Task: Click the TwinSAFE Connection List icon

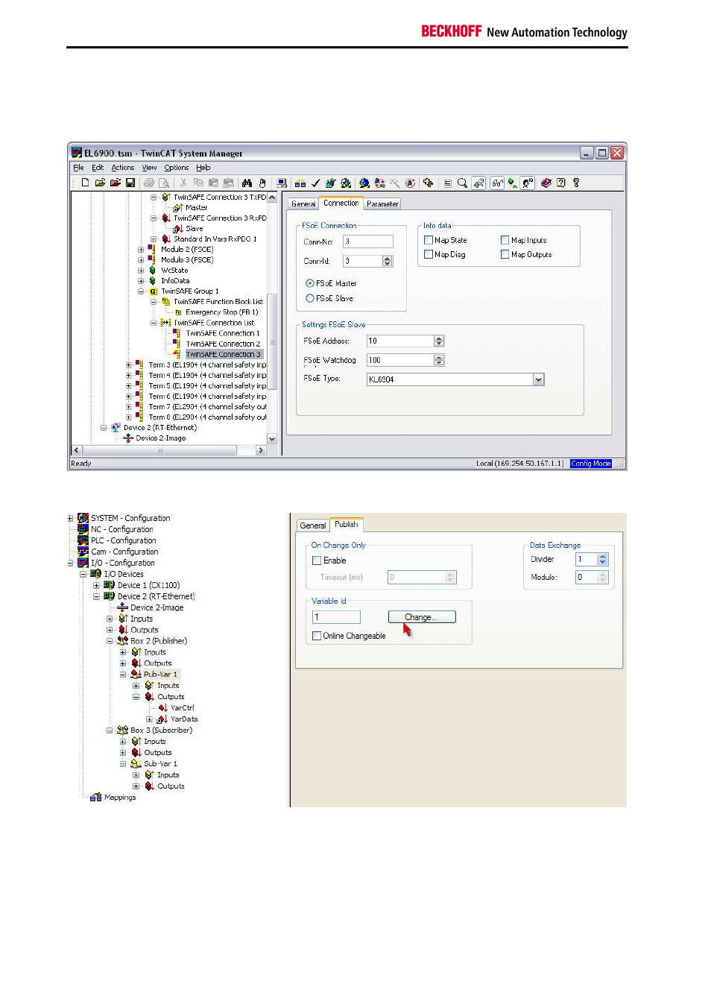Action: [x=165, y=323]
